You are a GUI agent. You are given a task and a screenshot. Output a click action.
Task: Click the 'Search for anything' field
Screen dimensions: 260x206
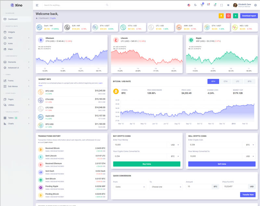coord(75,5)
